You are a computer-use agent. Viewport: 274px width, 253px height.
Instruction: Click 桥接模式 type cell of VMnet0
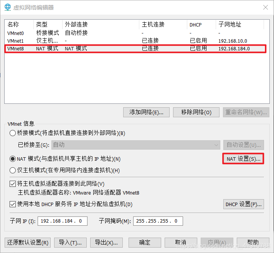(x=48, y=33)
